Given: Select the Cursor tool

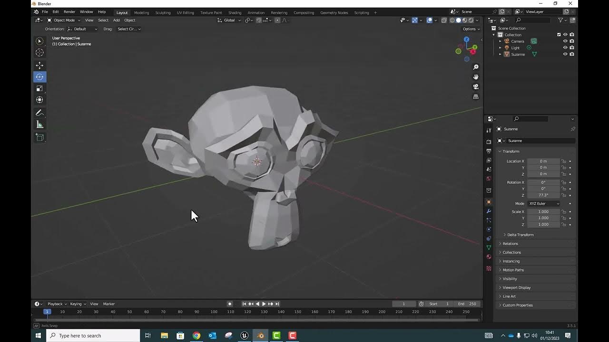Looking at the screenshot, I should pyautogui.click(x=39, y=52).
